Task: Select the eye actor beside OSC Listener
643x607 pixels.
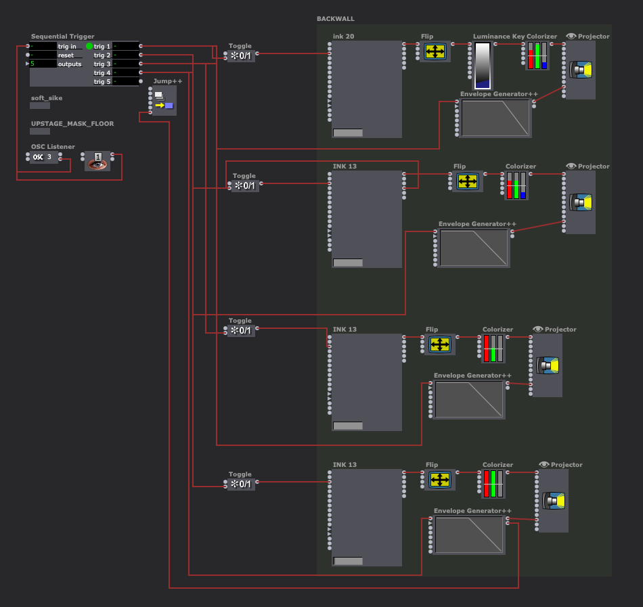Action: (97, 161)
